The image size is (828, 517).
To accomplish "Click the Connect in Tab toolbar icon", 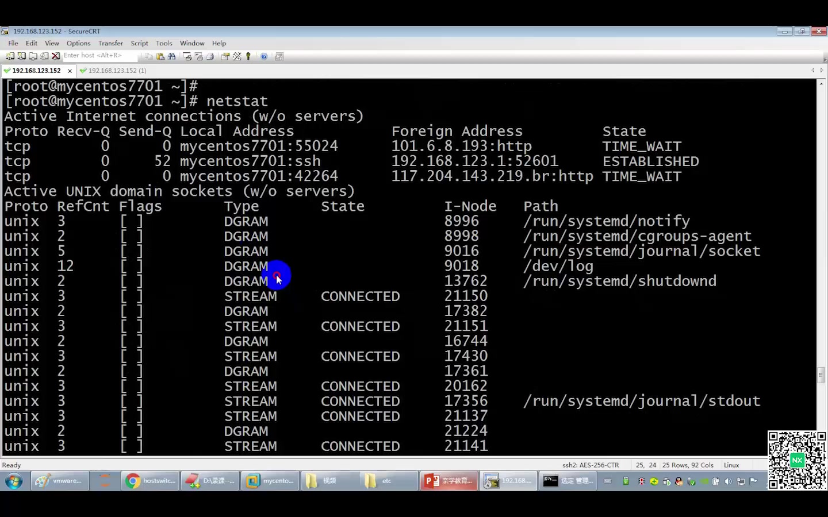I will click(33, 56).
